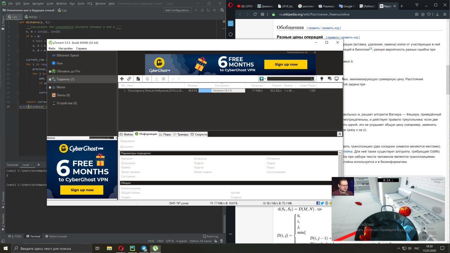
Task: Open uTorrent Файл menu
Action: (52, 48)
